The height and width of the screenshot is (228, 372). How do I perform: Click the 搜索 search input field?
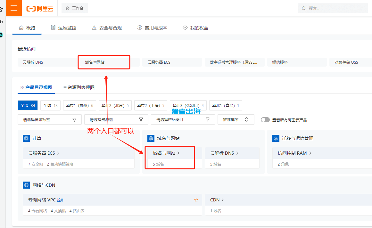coord(333,8)
